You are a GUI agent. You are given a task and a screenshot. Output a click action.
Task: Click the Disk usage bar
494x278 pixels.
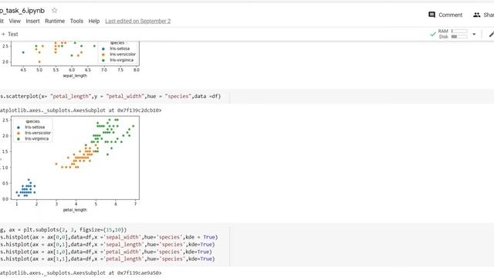click(x=459, y=36)
